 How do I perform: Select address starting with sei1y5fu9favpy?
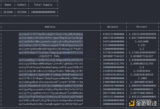(x=51, y=67)
